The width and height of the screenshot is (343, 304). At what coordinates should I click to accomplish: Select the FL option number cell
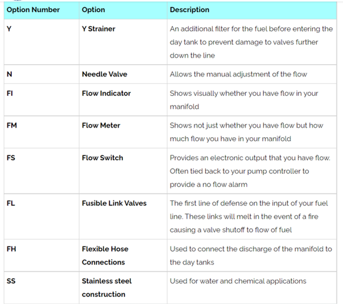click(x=11, y=203)
